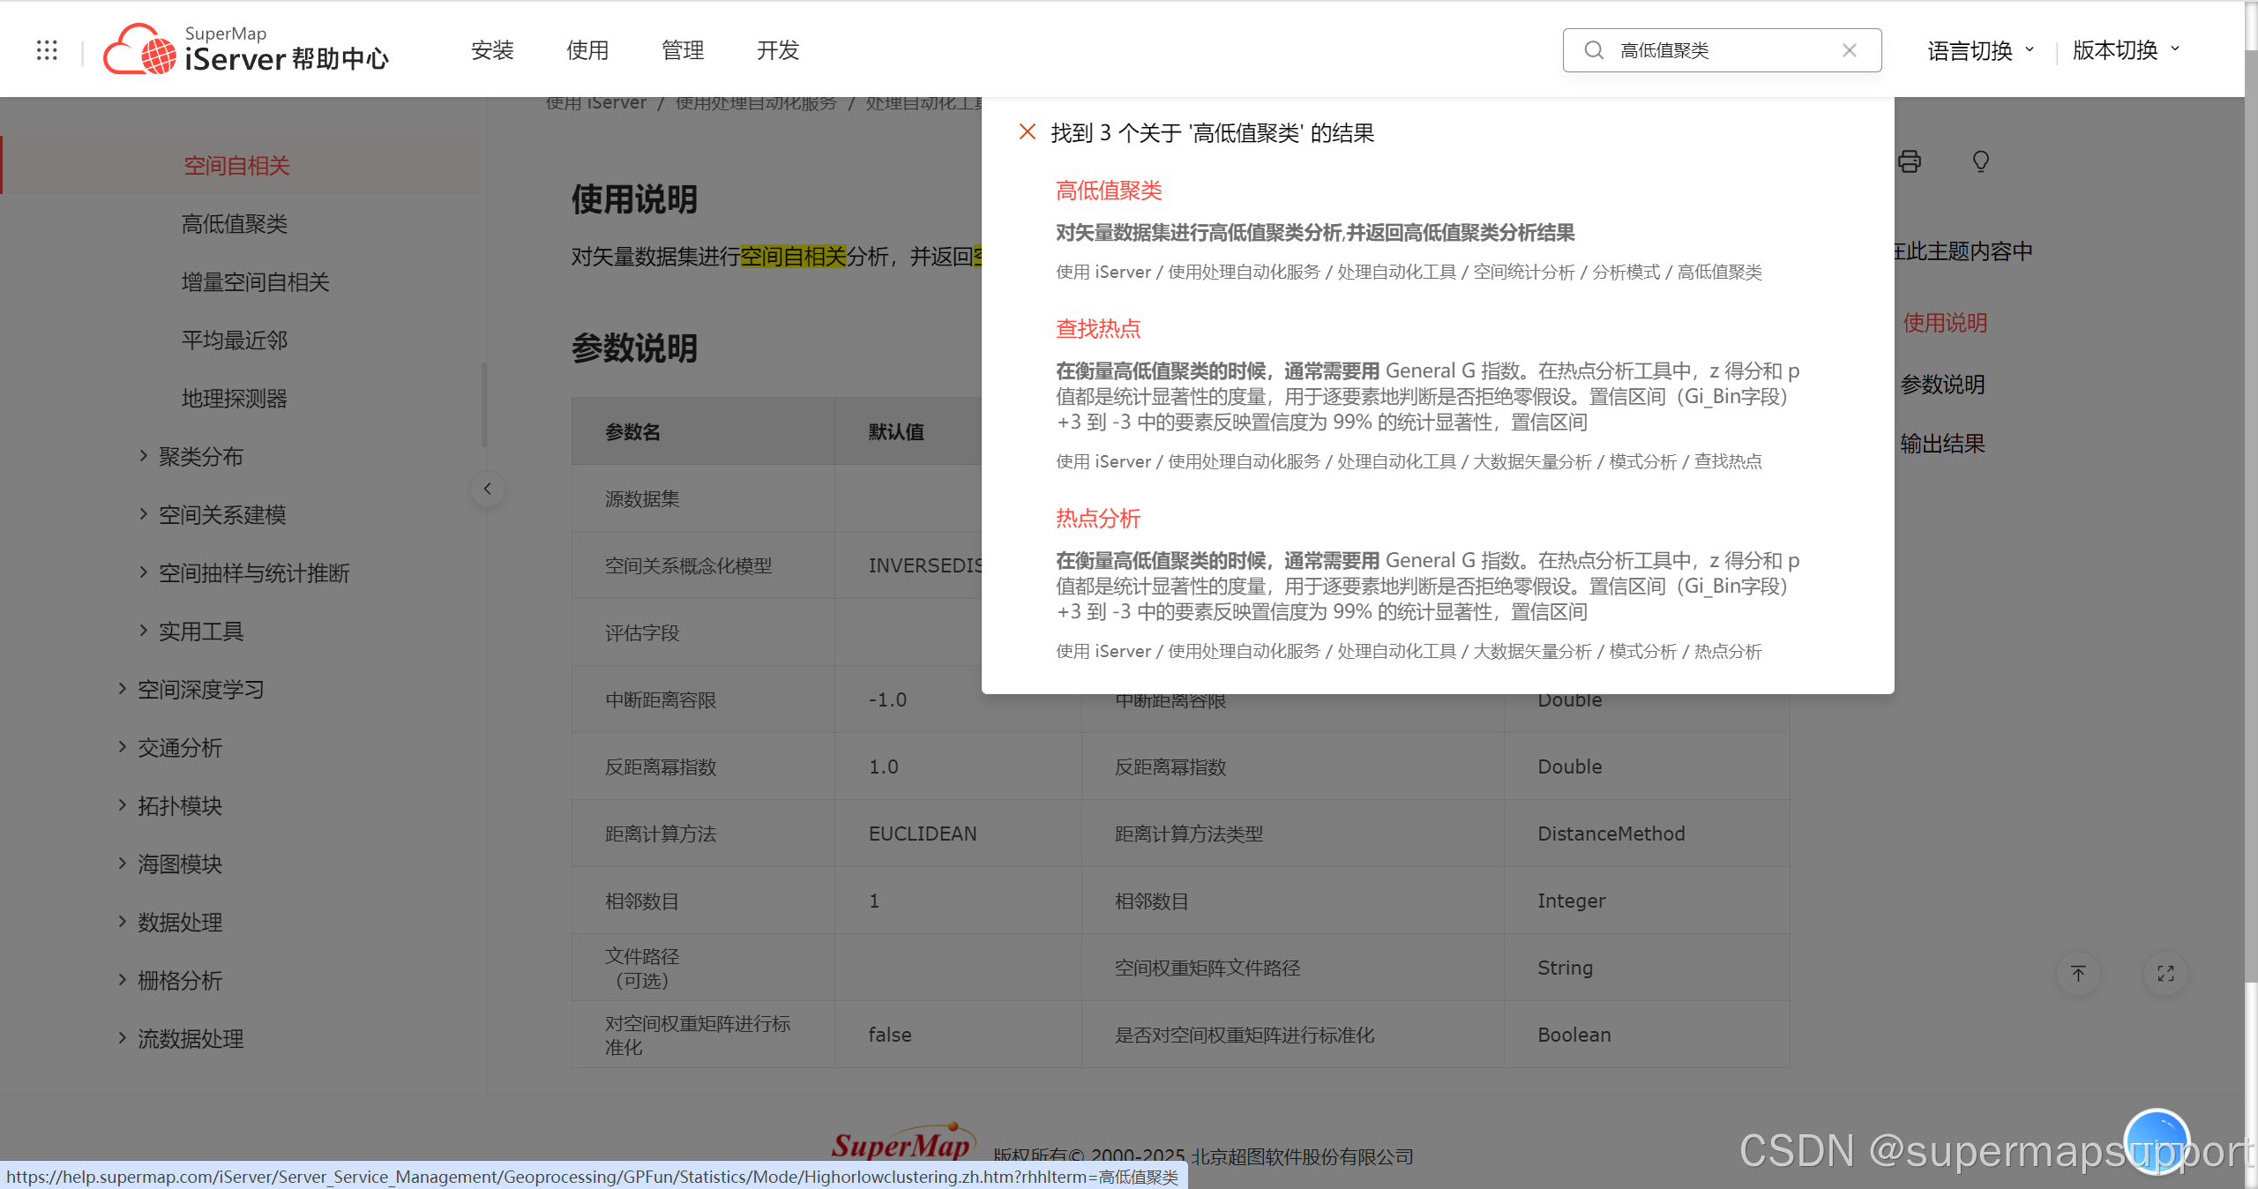Click the 相邻数目 parameter name cell
Screen dimensions: 2258x1189
(703, 901)
